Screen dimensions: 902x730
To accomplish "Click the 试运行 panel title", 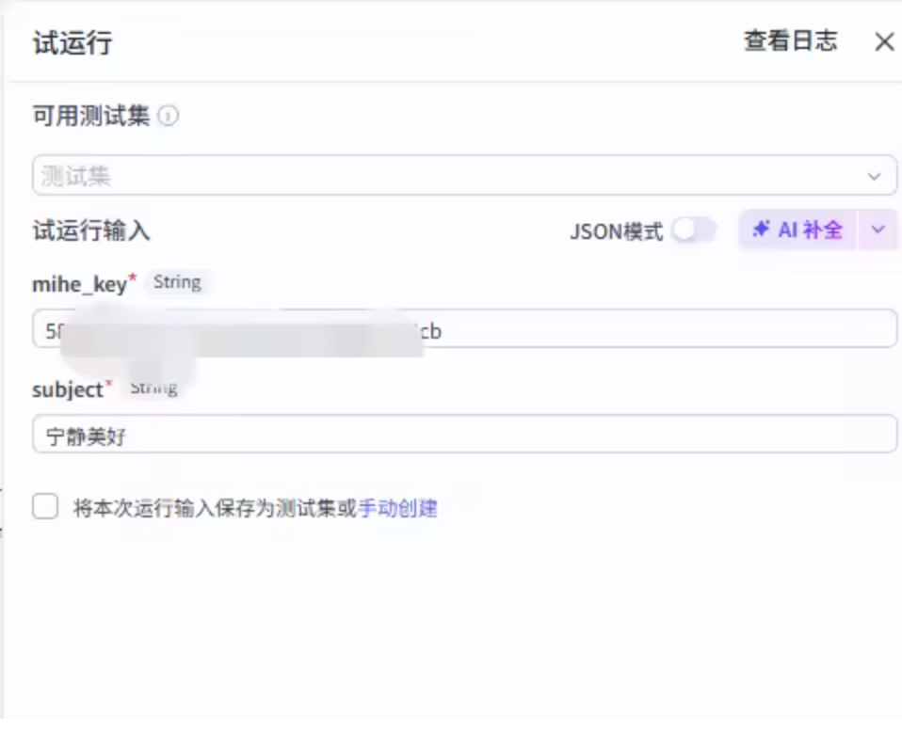I will pyautogui.click(x=72, y=43).
